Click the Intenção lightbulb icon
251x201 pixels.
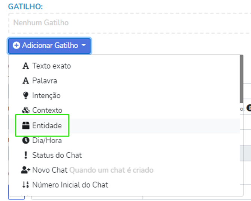point(25,95)
